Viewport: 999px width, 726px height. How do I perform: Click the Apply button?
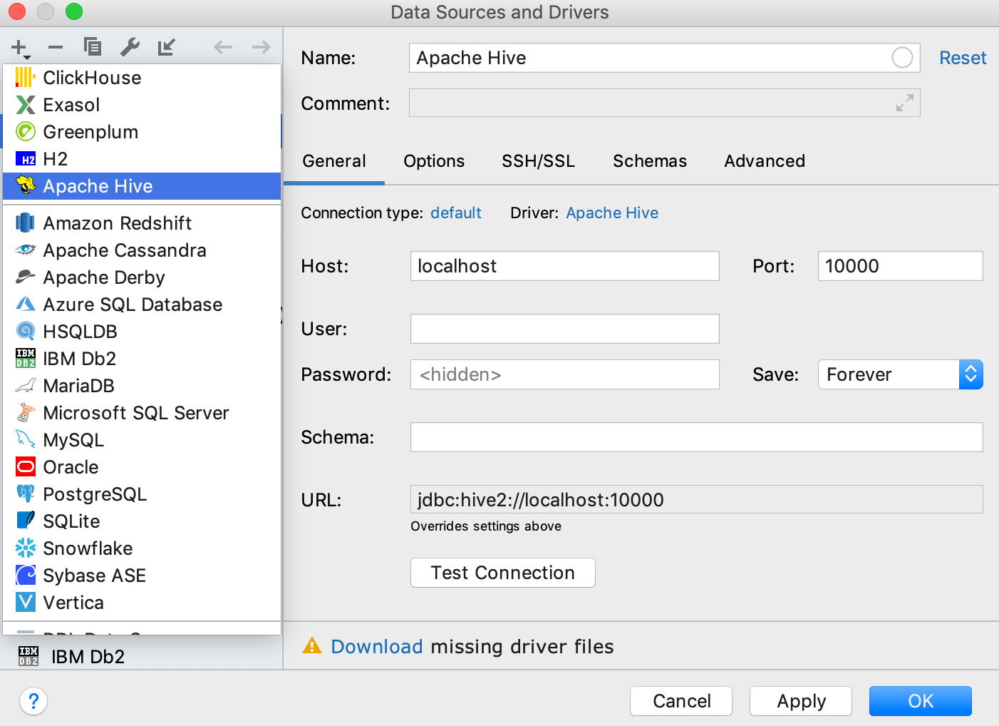click(x=801, y=701)
